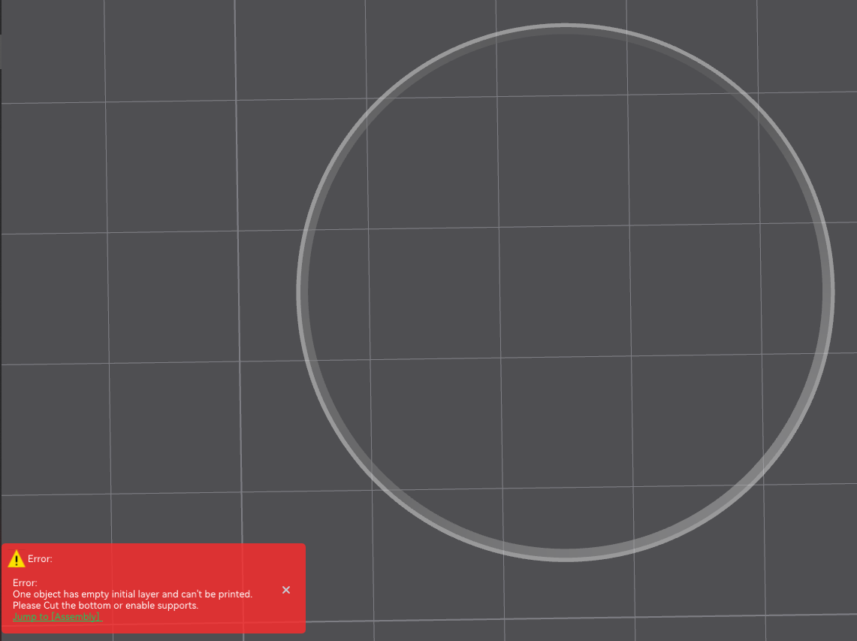This screenshot has height=641, width=857.
Task: Click the yellow warning triangle icon
Action: [x=17, y=559]
